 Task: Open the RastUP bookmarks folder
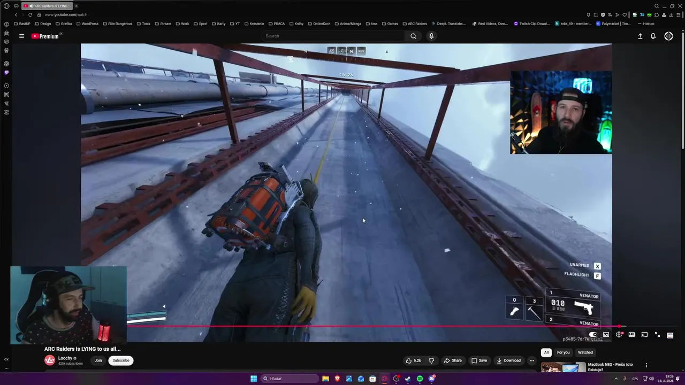pyautogui.click(x=22, y=24)
